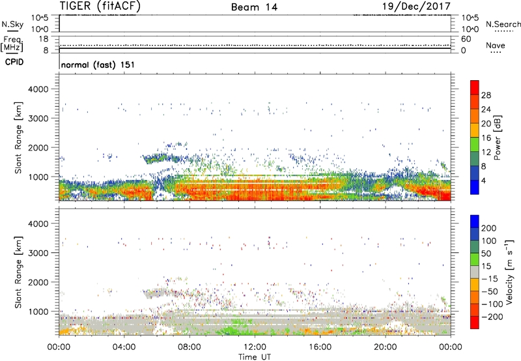Click the 20:00 time tick label
521x361 pixels.
pyautogui.click(x=386, y=347)
